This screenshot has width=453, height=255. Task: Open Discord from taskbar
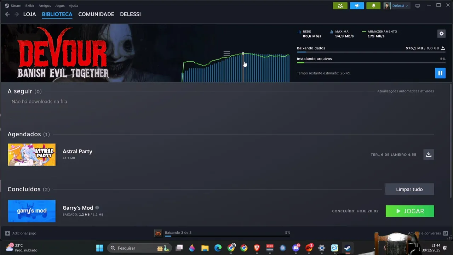pos(296,248)
